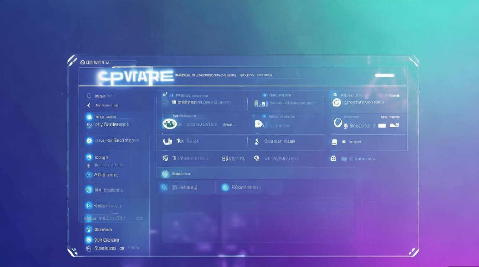
Task: Click the small circle icon in top-left title tab
Action: point(83,62)
